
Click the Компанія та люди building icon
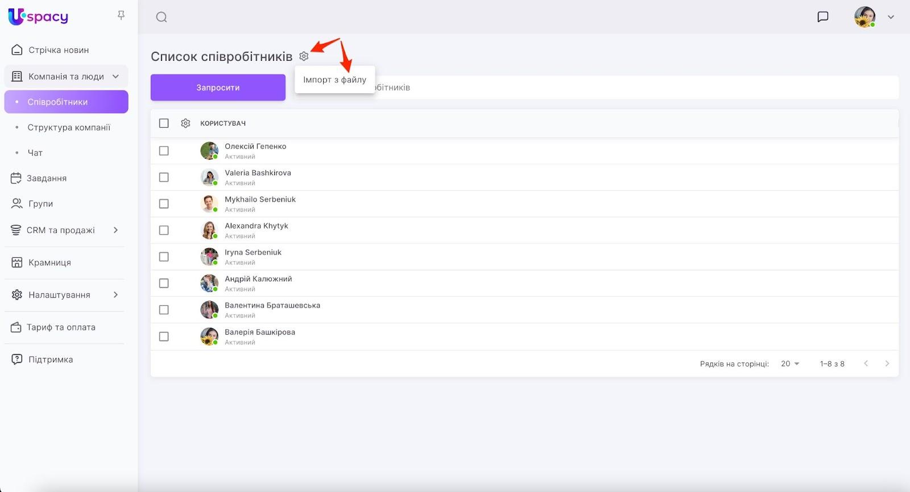coord(17,77)
